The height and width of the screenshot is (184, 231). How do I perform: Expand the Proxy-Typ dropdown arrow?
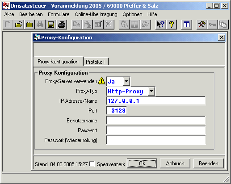(151, 91)
